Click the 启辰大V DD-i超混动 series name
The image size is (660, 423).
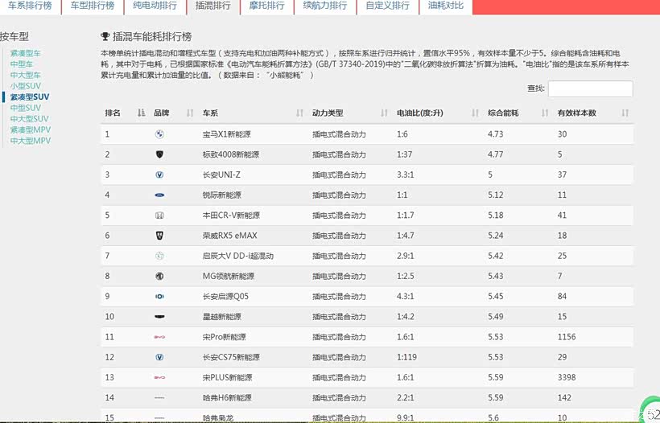tap(237, 256)
